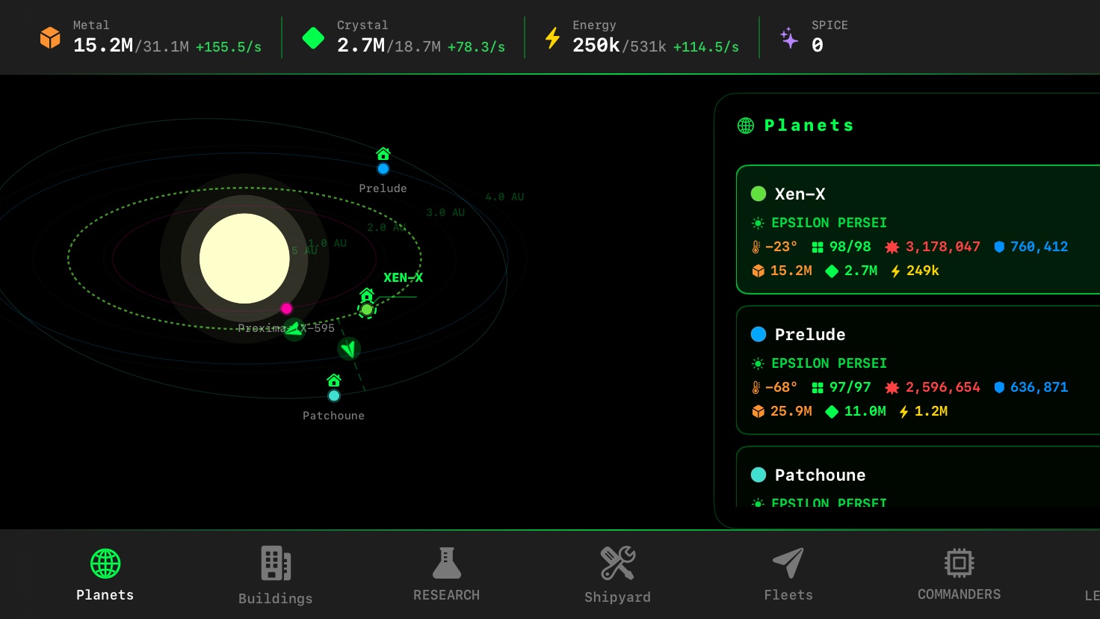1100x619 pixels.
Task: Select the Patchoune planet card in the list
Action: [x=918, y=477]
